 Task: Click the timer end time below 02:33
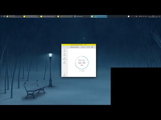point(82,65)
